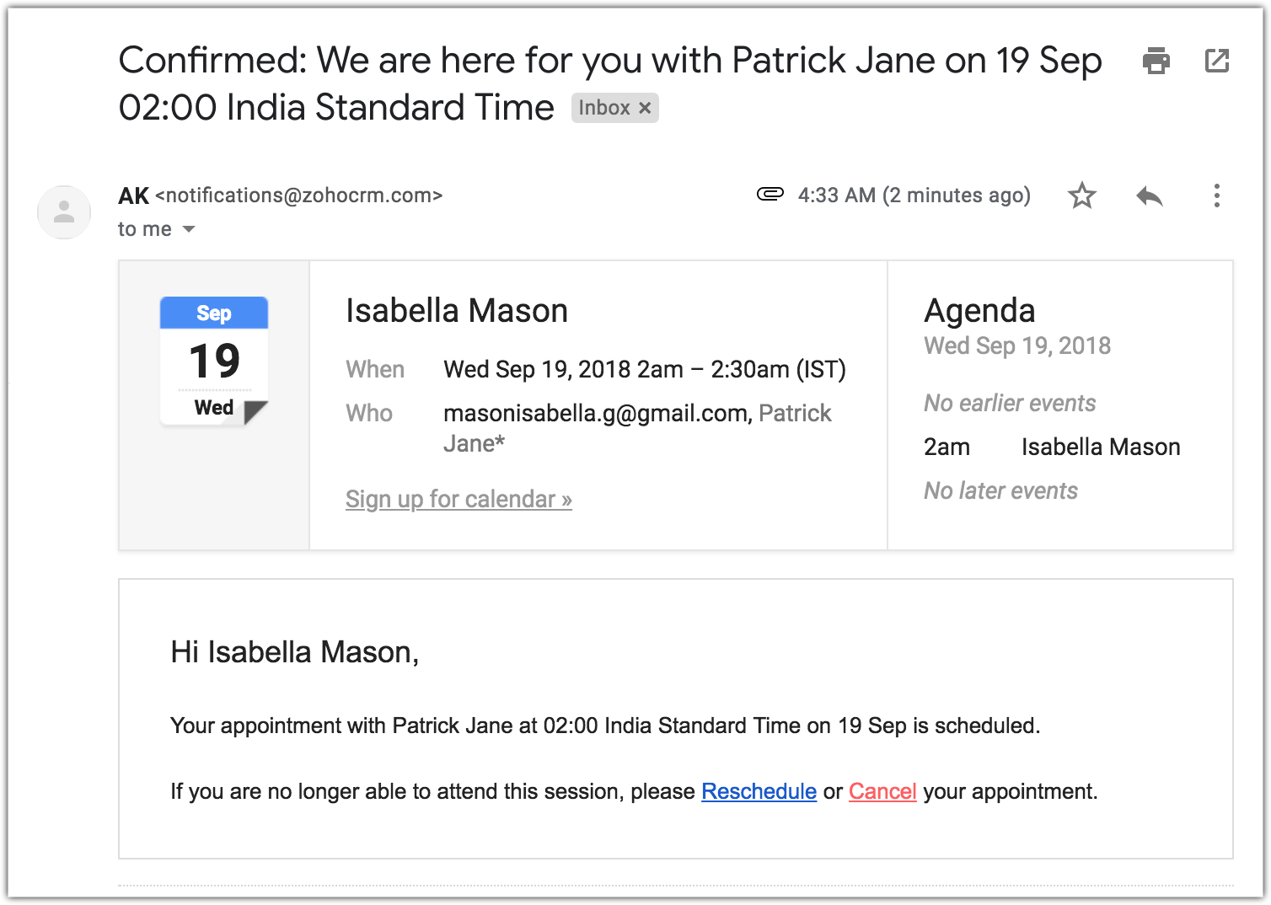This screenshot has width=1271, height=905.
Task: Click the Sep 19 calendar icon
Action: [214, 361]
